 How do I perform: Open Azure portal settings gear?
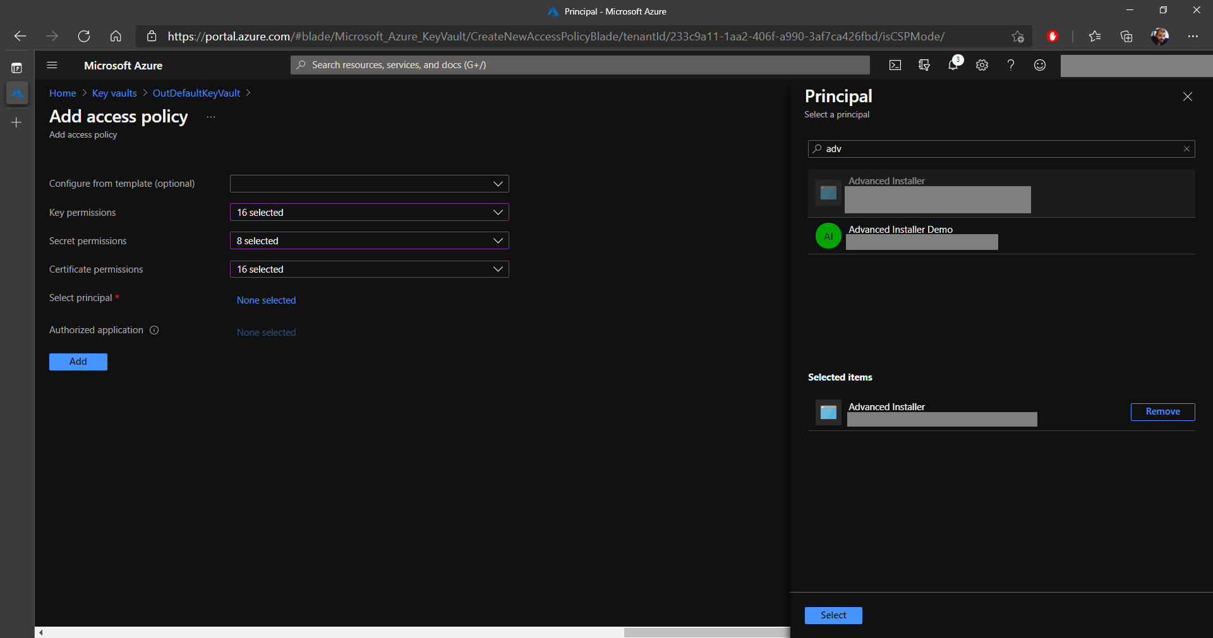(x=982, y=65)
